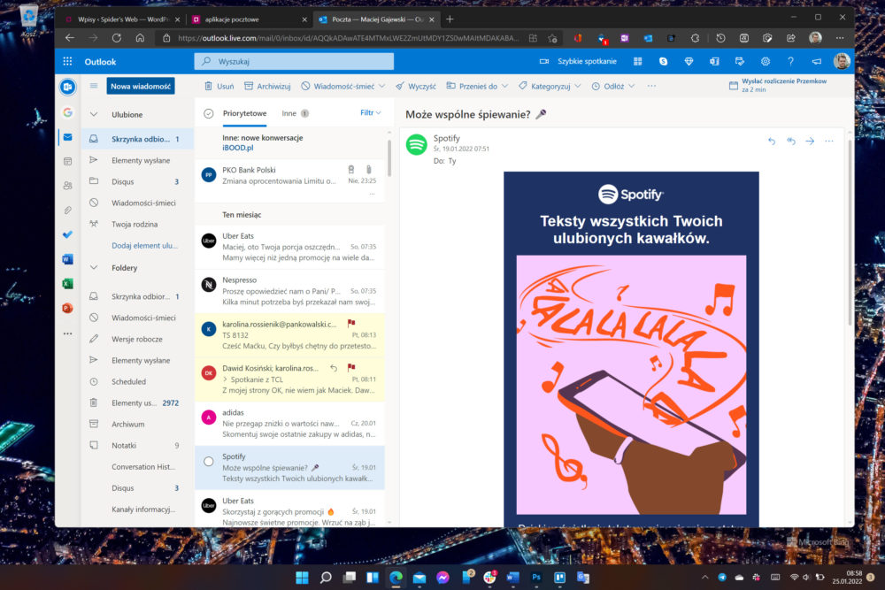
Task: Open the Google account icon in left rail
Action: point(68,112)
